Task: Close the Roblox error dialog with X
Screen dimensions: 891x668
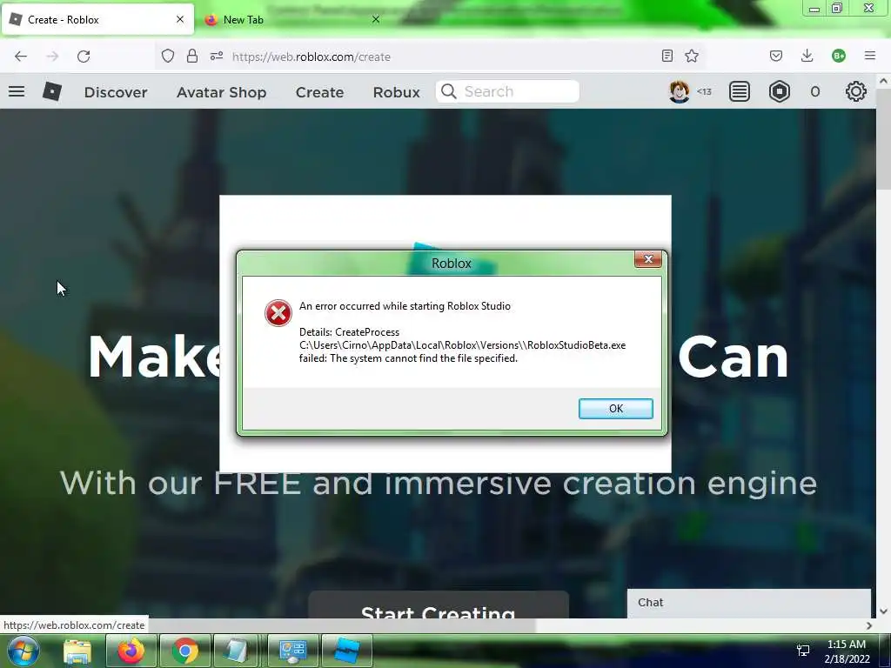Action: coord(647,259)
